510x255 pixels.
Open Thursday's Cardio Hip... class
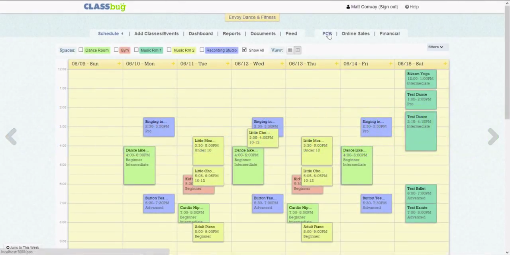[302, 213]
